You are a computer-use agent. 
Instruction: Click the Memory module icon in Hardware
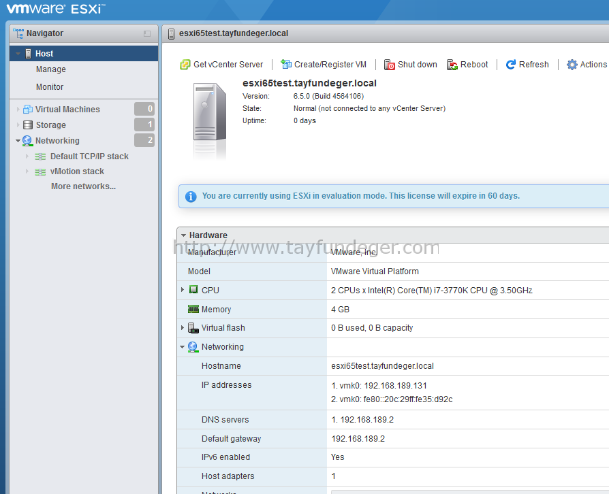click(x=193, y=309)
